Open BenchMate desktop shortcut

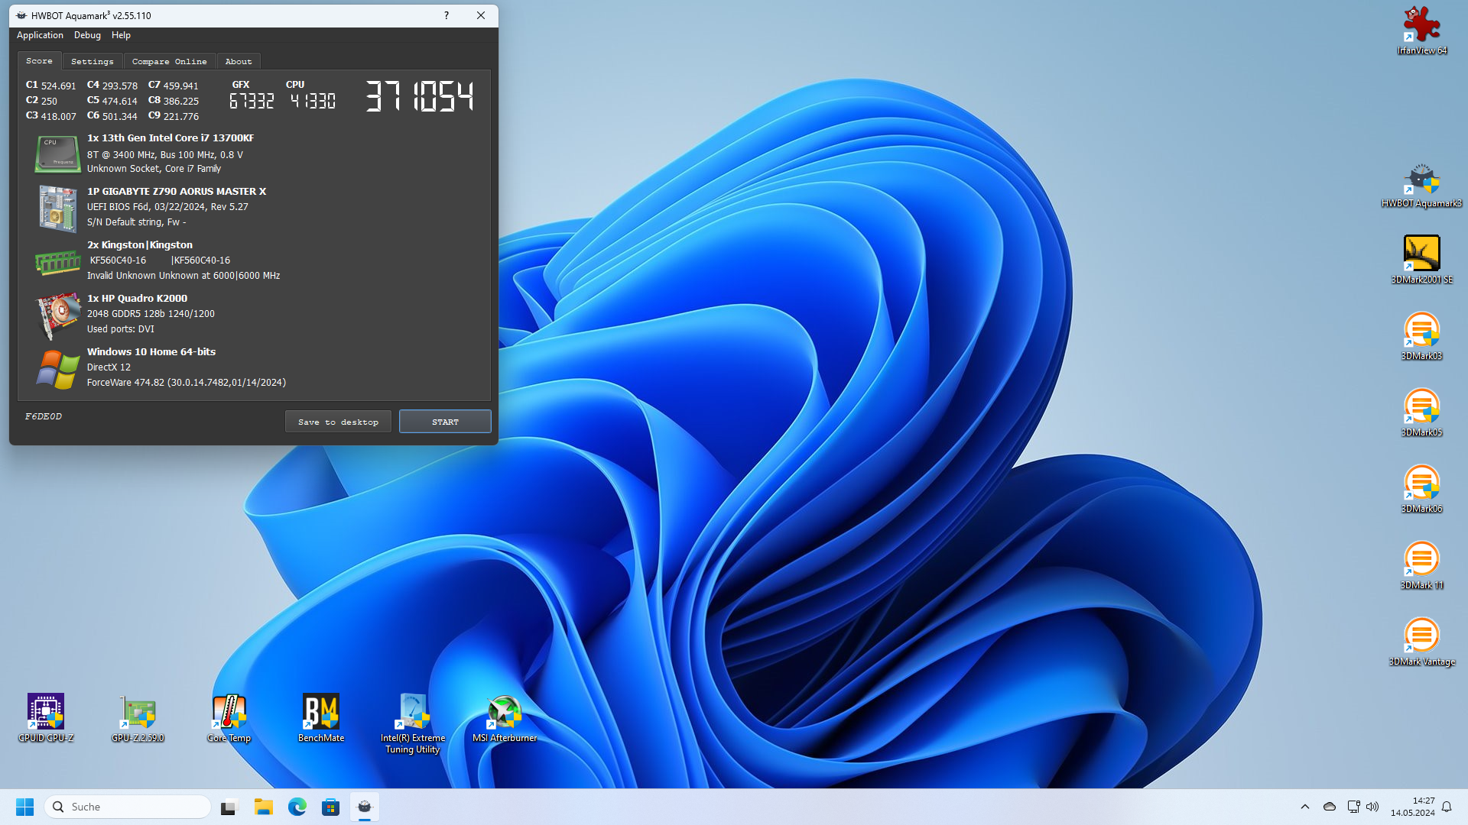321,718
